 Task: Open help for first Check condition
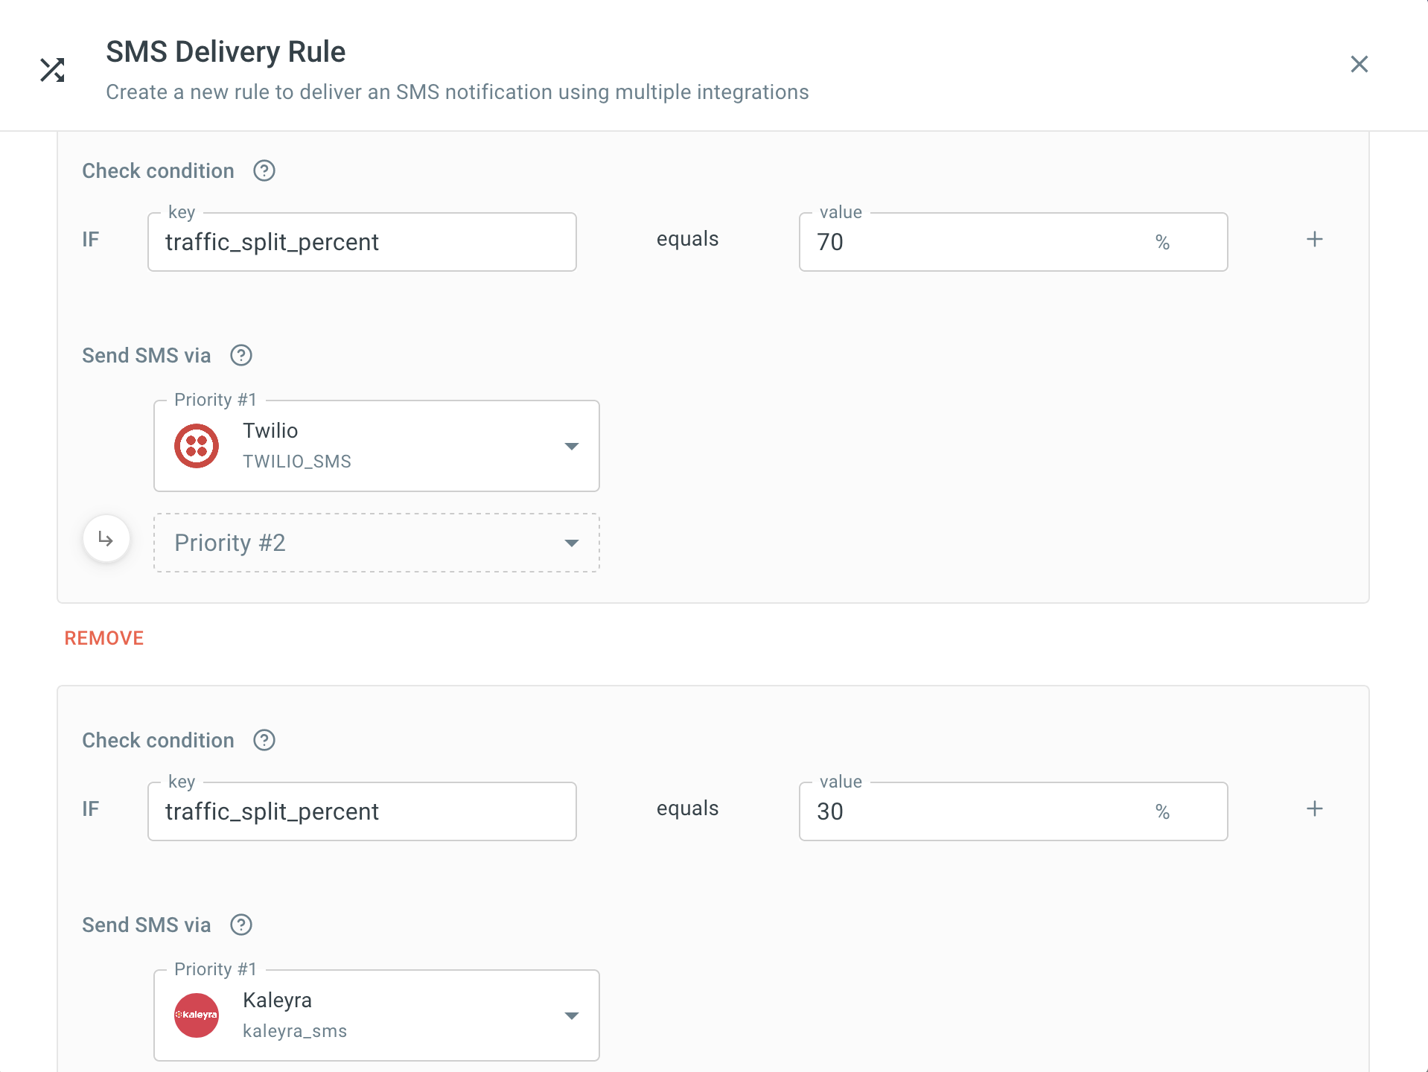(264, 171)
